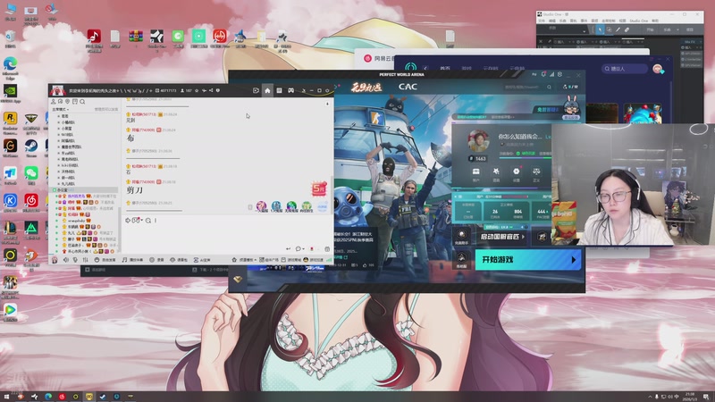Click the player avatar in game profile panel
Viewport: 715px width, 402px height.
478,140
